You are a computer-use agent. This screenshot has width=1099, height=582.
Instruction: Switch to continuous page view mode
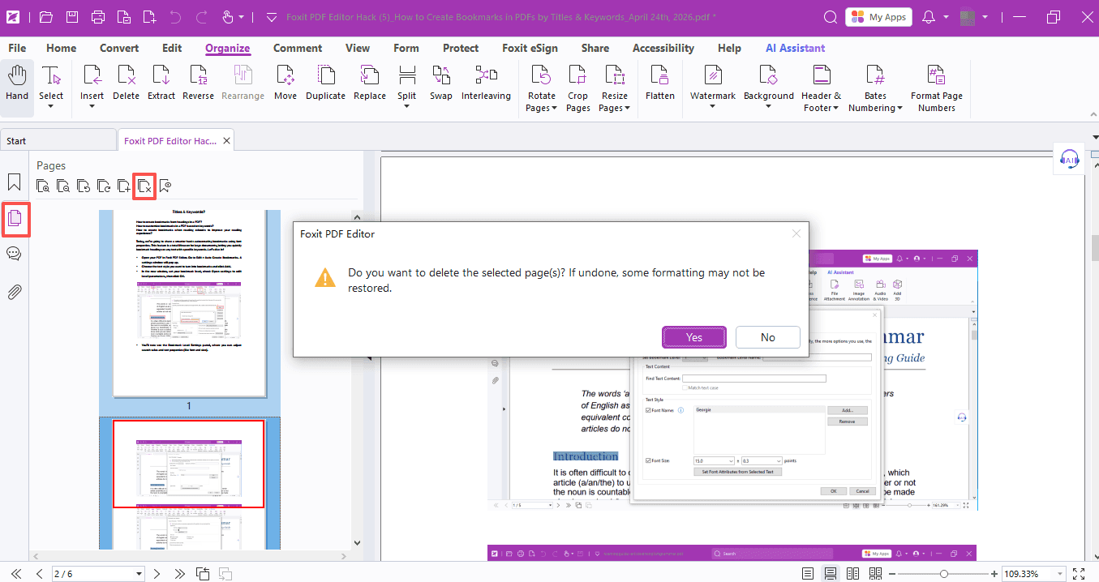click(x=830, y=574)
